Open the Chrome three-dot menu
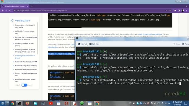Screen dimensions: 189x106 coord(186,11)
